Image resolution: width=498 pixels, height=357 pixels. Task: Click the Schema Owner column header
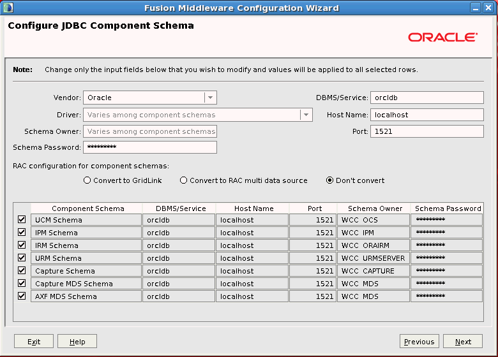pyautogui.click(x=373, y=208)
